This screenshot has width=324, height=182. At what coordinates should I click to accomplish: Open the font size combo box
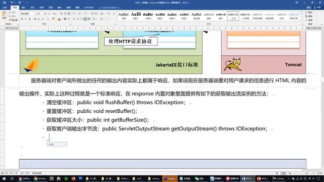click(39, 14)
